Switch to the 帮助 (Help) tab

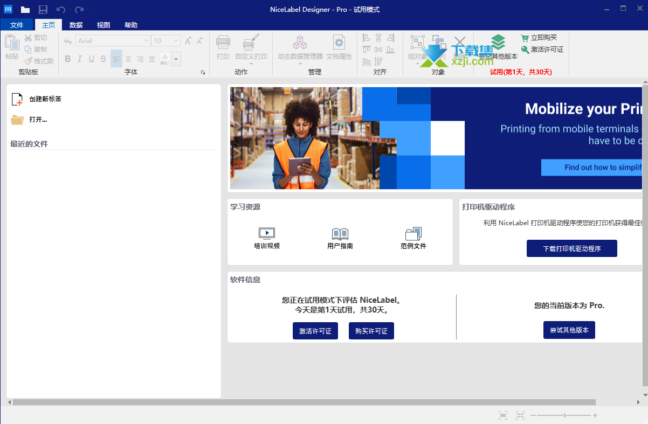[131, 25]
